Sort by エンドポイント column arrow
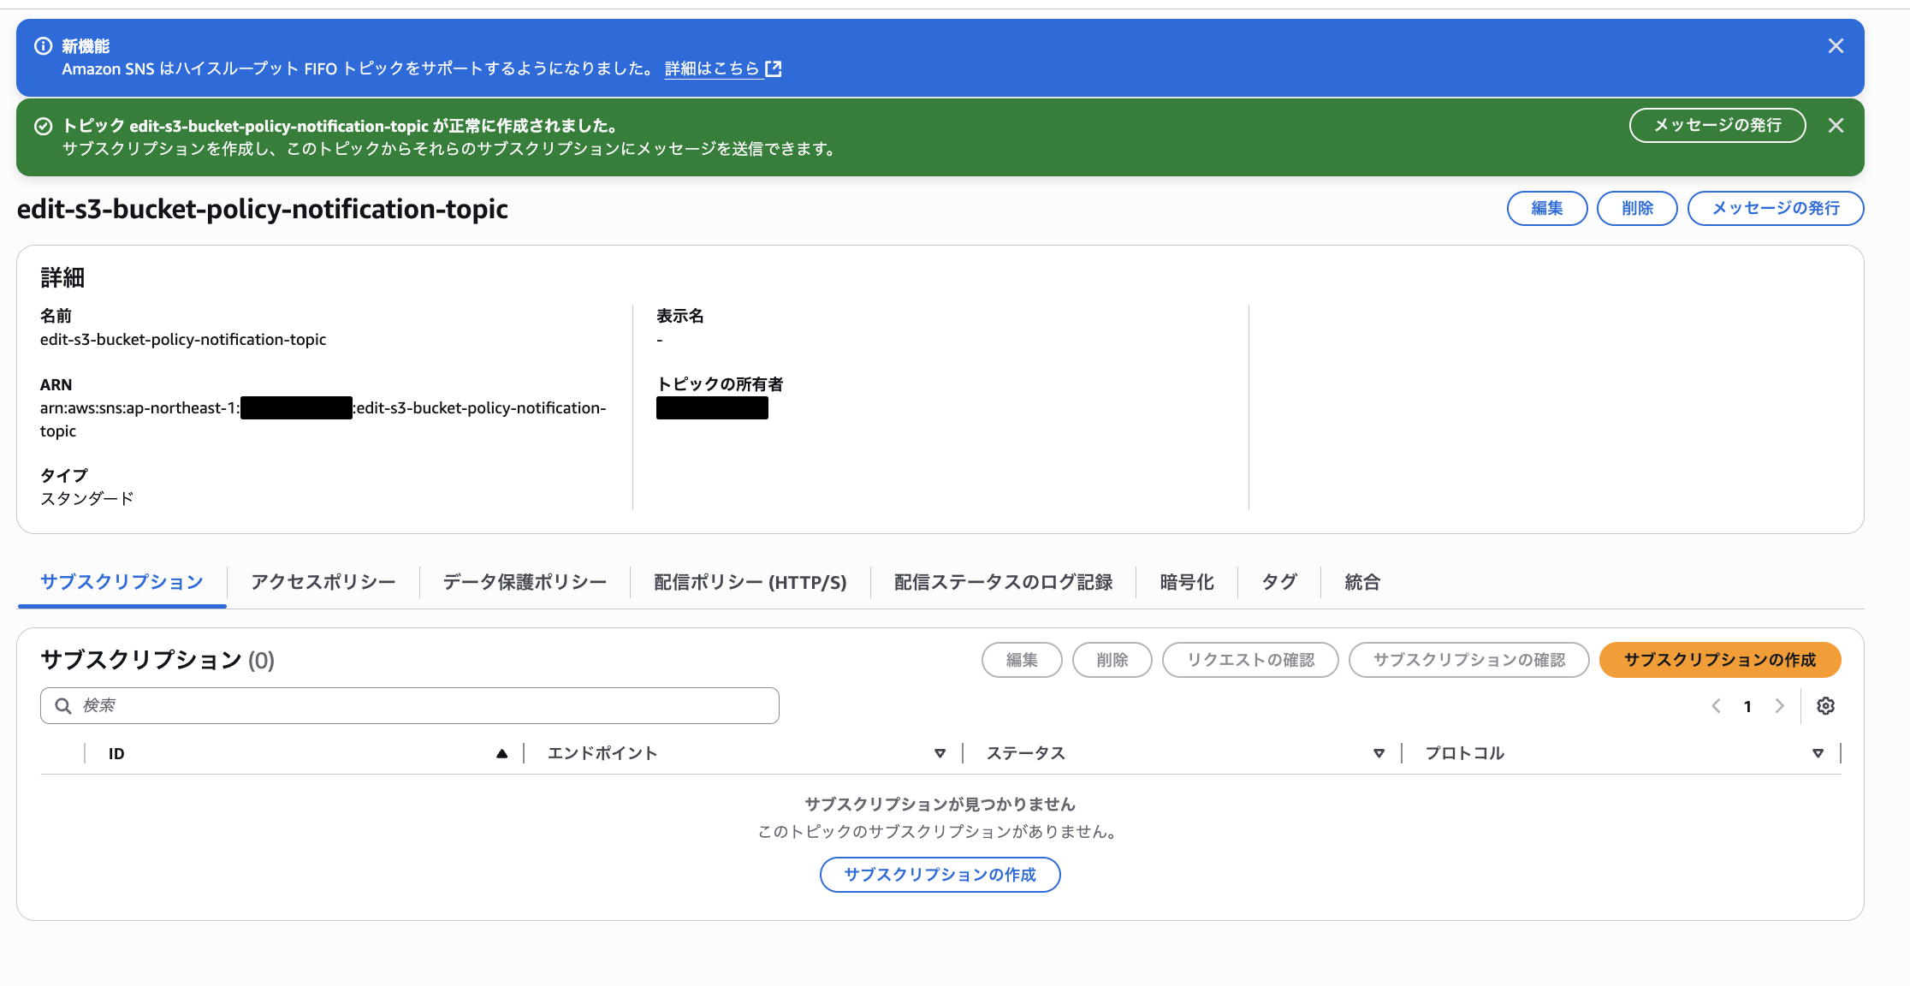The width and height of the screenshot is (1910, 986). pos(940,753)
